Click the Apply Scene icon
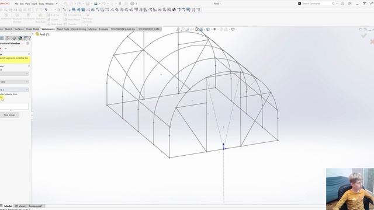374x210 pixels. (x=226, y=29)
